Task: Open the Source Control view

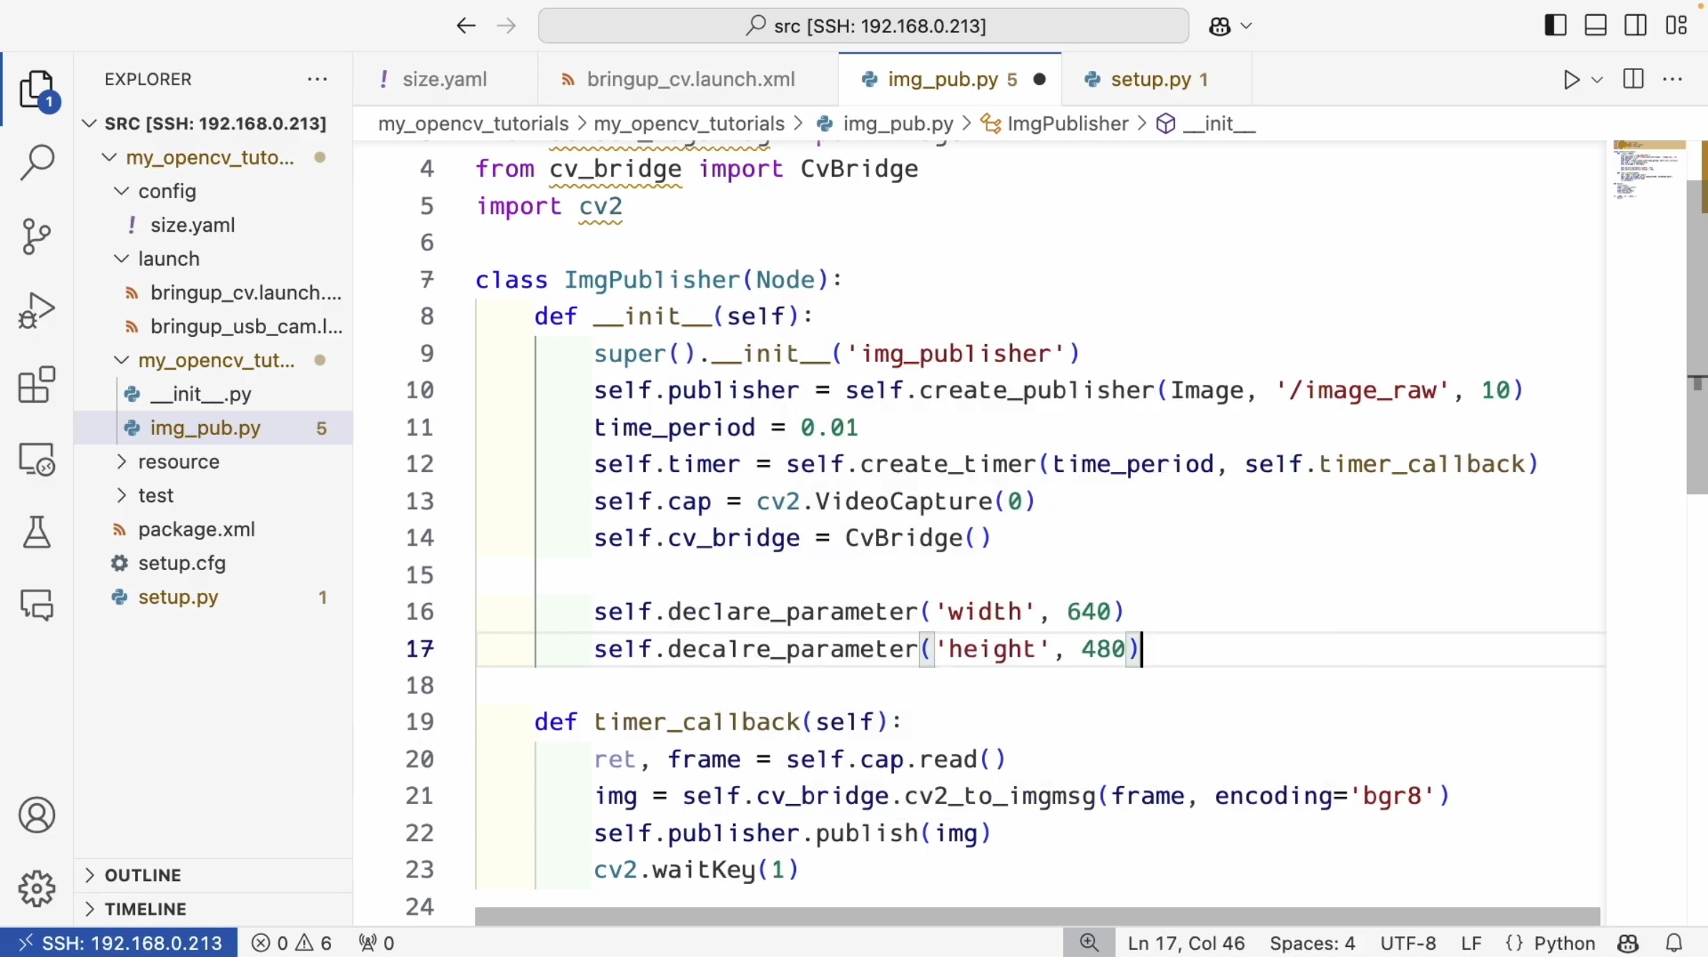Action: coord(36,237)
